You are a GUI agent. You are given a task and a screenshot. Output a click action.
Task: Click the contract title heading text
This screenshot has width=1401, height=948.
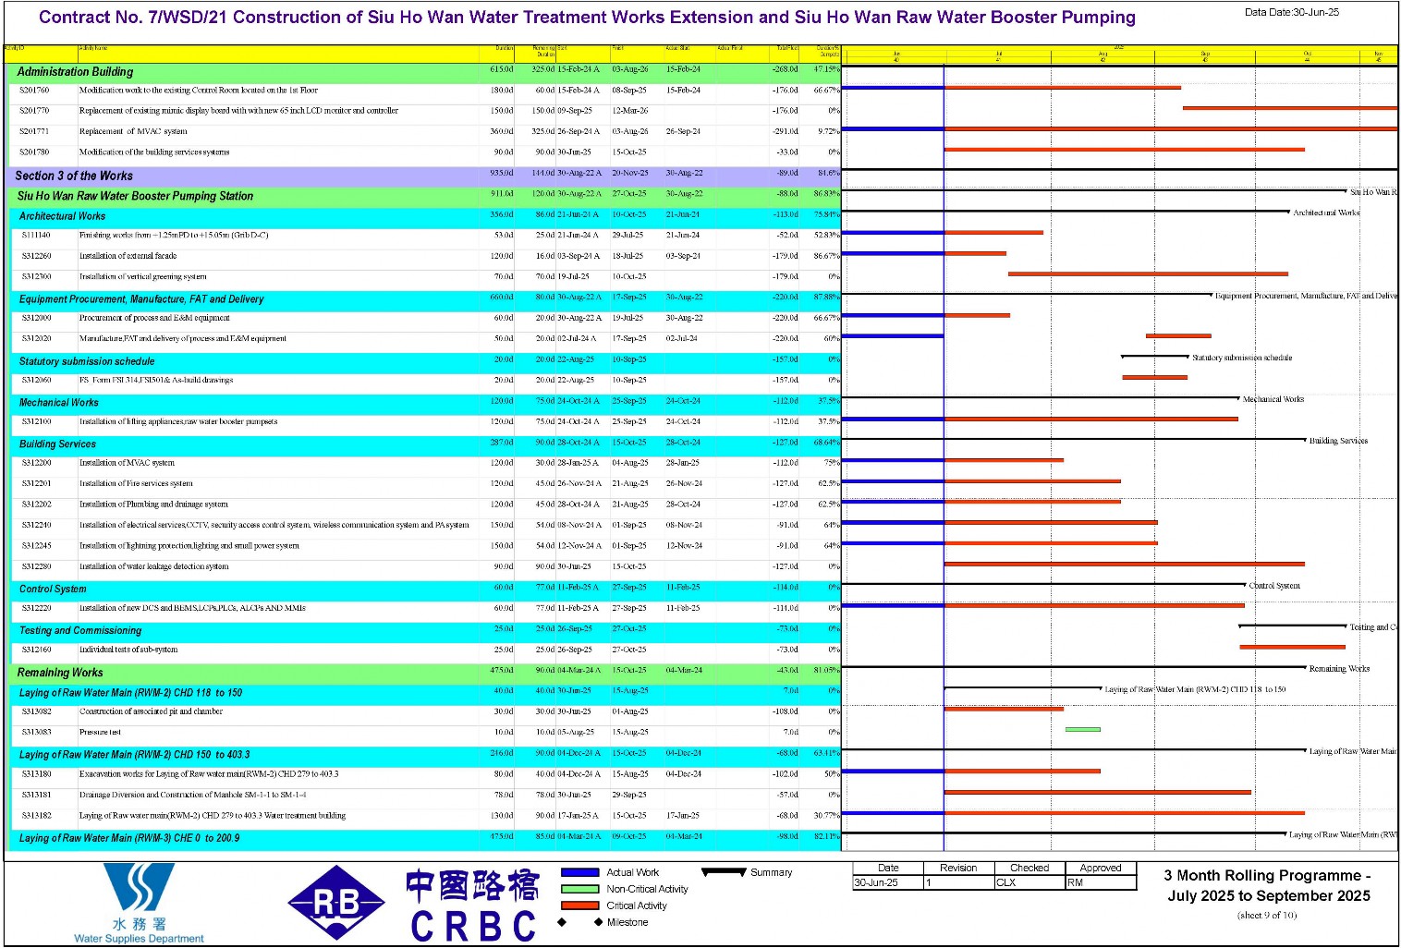(587, 18)
